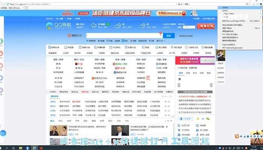Select 转到已固定的网站 menu entry
The height and width of the screenshot is (150, 263).
pos(240,37)
